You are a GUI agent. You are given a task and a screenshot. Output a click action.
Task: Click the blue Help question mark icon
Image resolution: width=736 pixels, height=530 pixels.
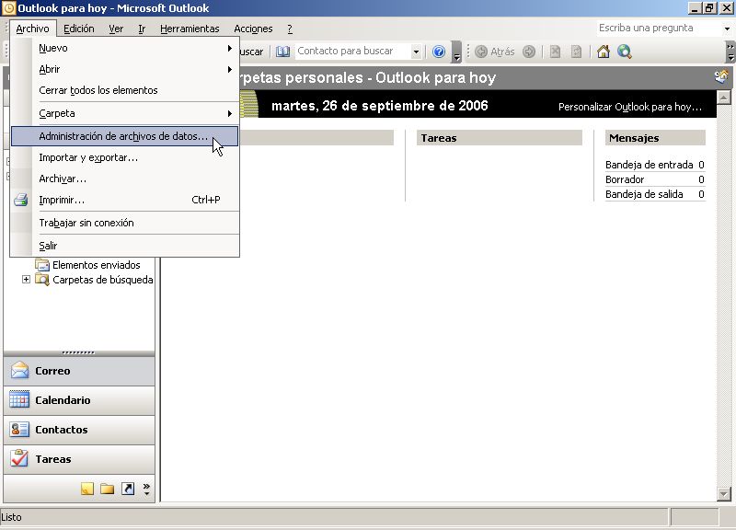[439, 52]
